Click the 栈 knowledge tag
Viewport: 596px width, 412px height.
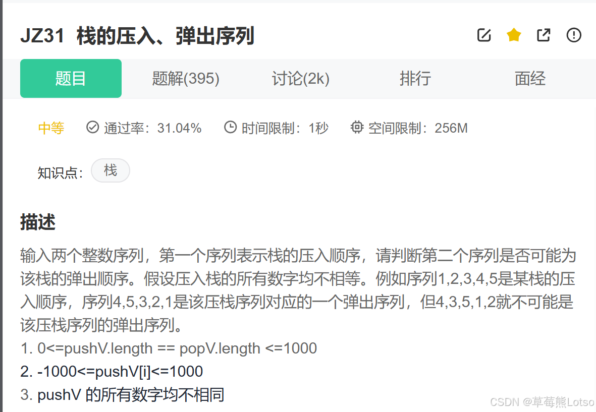110,170
